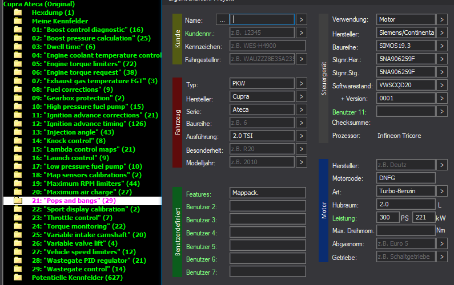Click the ellipsis button next to Name

tap(222, 19)
